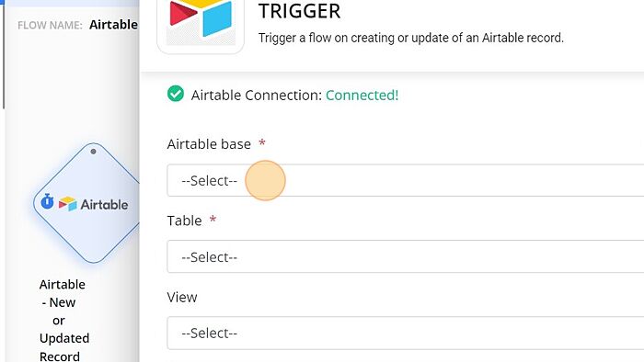644x362 pixels.
Task: Click the TRIGGER heading
Action: pyautogui.click(x=299, y=11)
